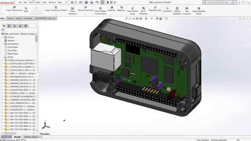This screenshot has height=141, width=251.
Task: Open the SOLIDWORKS Add-Ins tab
Action: pos(45,18)
